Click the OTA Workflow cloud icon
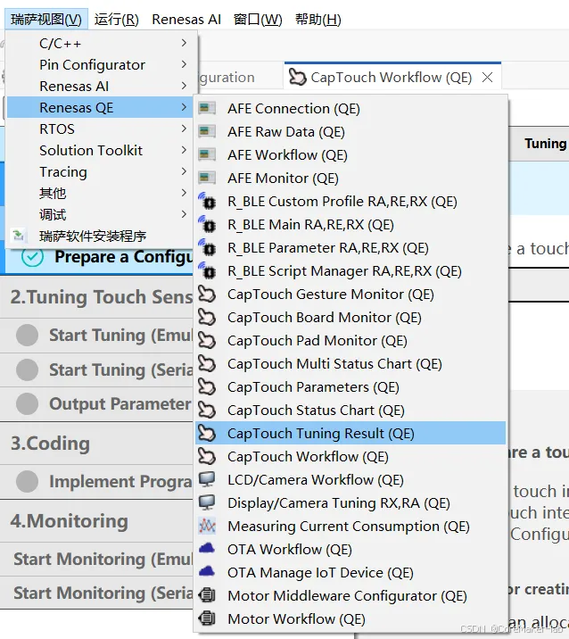The width and height of the screenshot is (569, 639). coord(207,549)
